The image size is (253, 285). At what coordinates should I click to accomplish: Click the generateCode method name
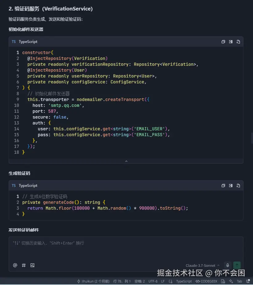(59, 202)
